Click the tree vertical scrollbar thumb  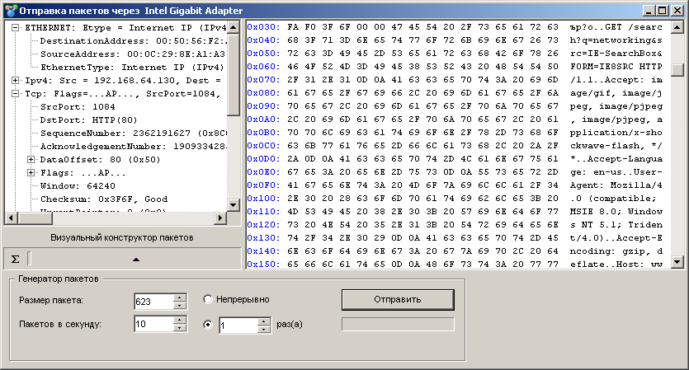(234, 75)
